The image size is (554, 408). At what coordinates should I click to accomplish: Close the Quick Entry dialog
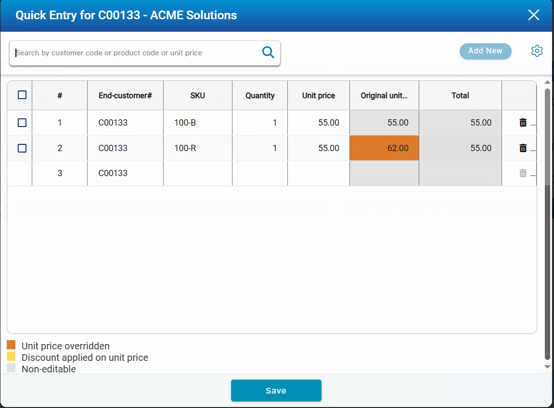(x=533, y=15)
